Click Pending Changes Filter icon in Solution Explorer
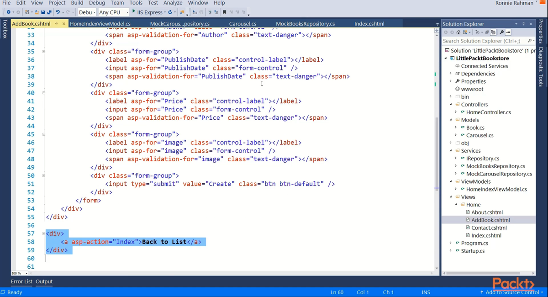This screenshot has width=548, height=297. [478, 32]
